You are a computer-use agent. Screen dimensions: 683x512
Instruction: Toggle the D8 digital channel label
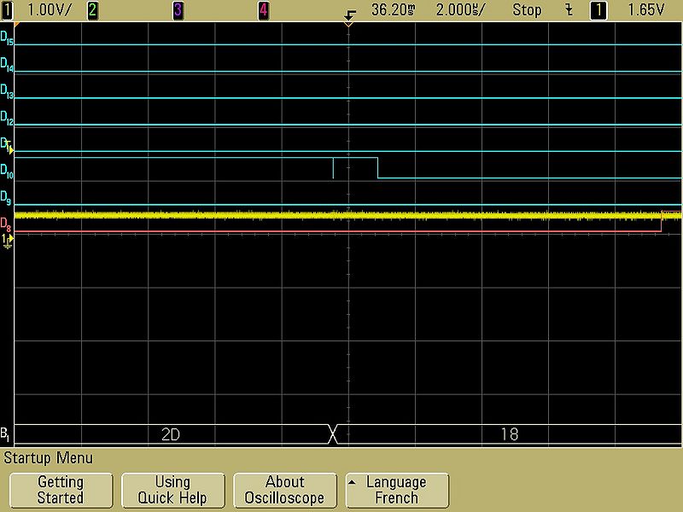(x=7, y=224)
